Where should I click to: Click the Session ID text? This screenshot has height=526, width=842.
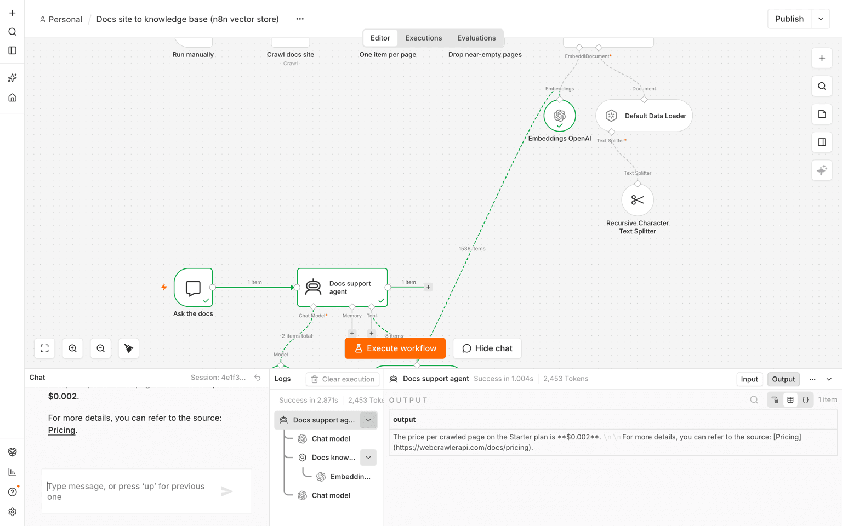[218, 378]
